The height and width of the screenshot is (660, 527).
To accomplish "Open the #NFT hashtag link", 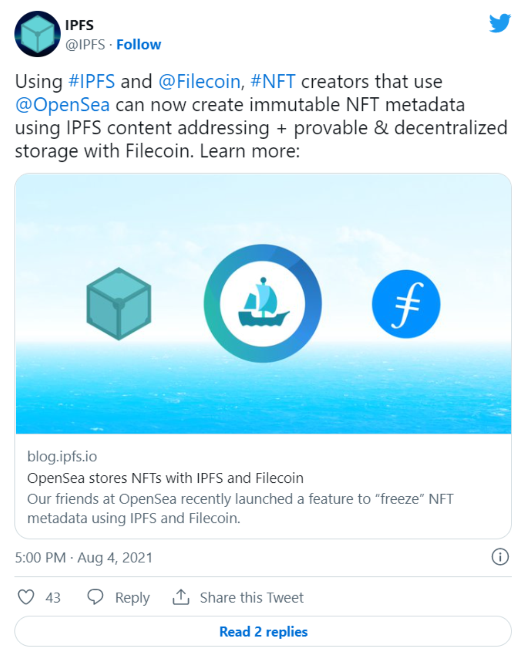I will pyautogui.click(x=273, y=81).
